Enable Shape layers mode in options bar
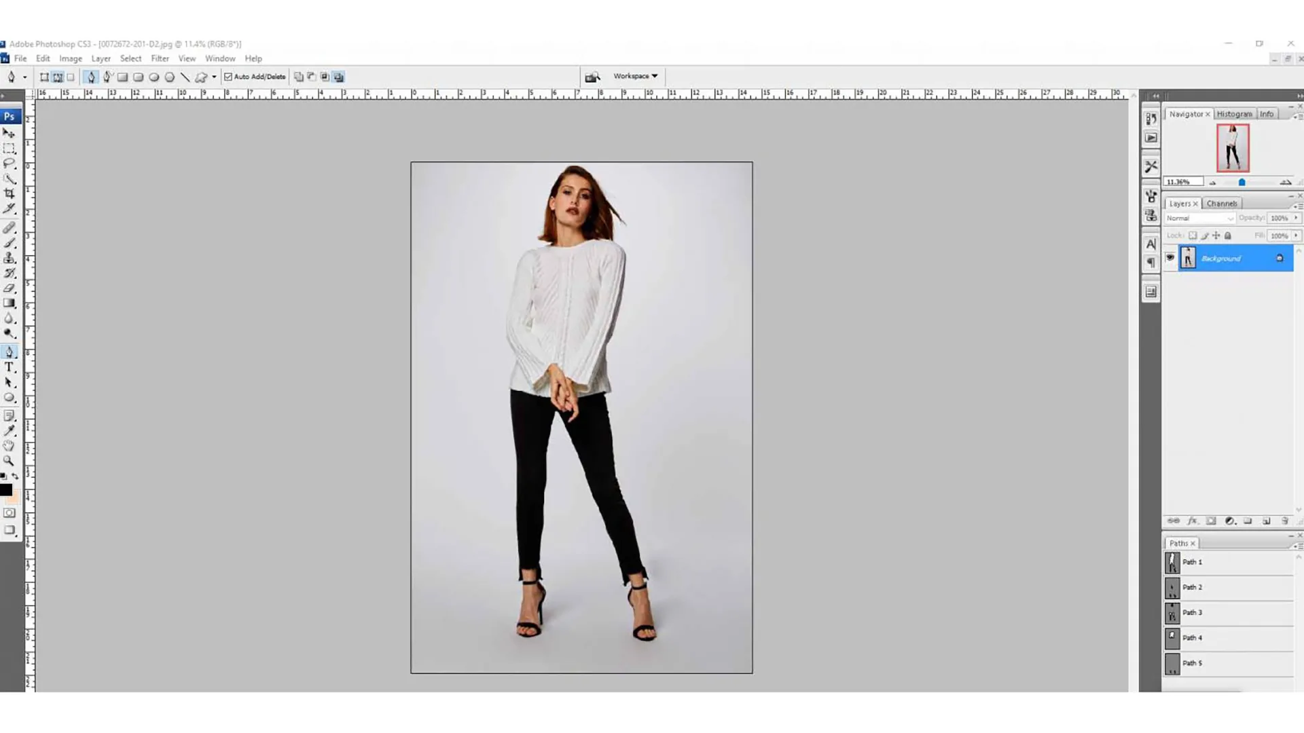1304x733 pixels. tap(44, 77)
